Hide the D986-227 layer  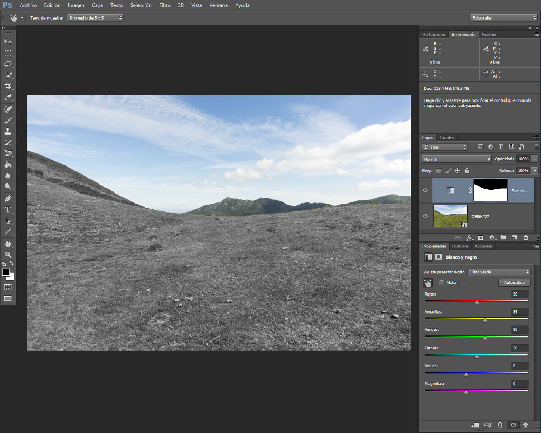click(x=425, y=216)
